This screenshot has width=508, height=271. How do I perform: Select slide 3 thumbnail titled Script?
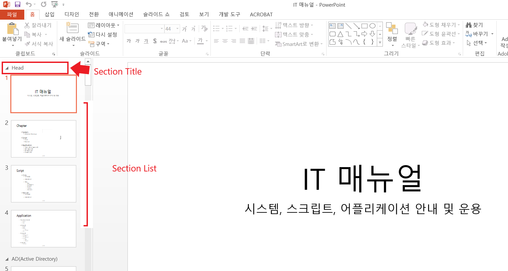[x=43, y=184]
